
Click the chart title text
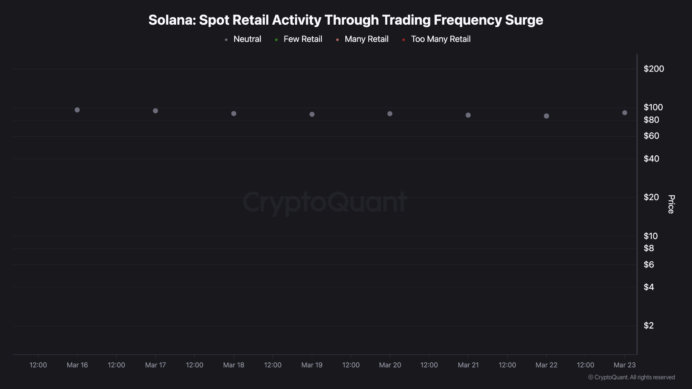(x=346, y=20)
